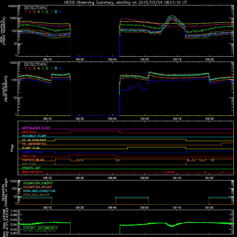Select detector 2 legend number in front segments plot

pos(30,12)
